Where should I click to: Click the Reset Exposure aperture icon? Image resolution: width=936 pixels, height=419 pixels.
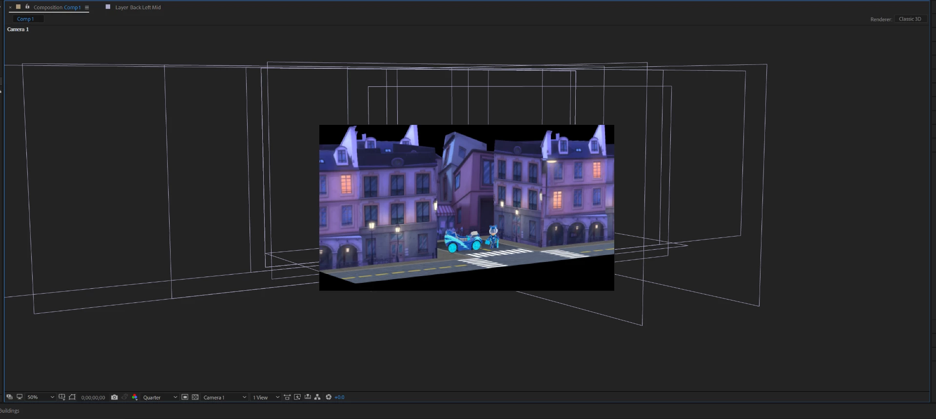(329, 397)
